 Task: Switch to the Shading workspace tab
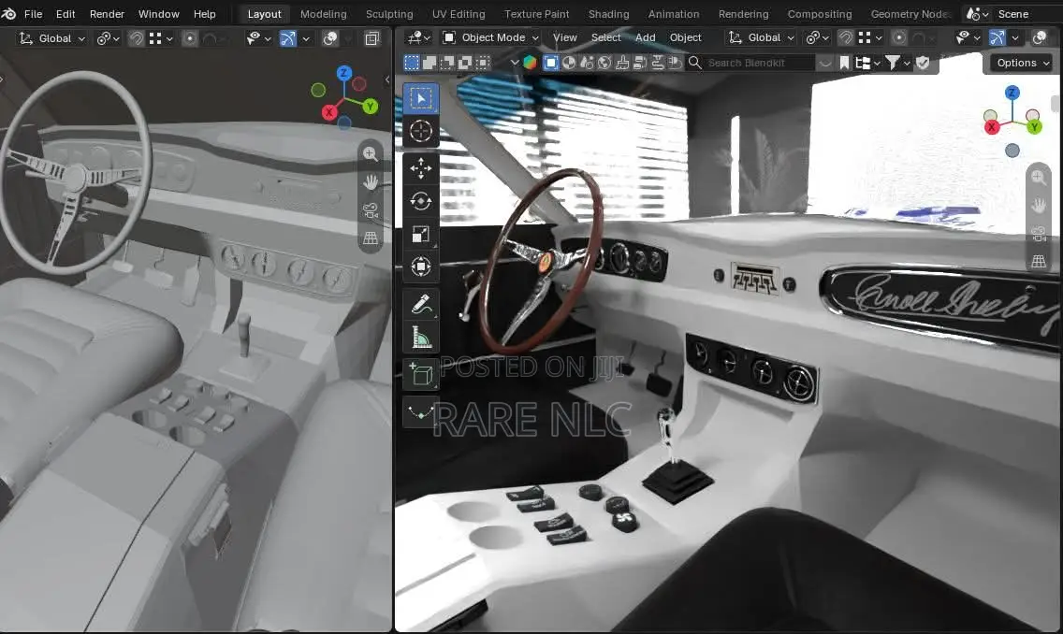[x=609, y=13]
